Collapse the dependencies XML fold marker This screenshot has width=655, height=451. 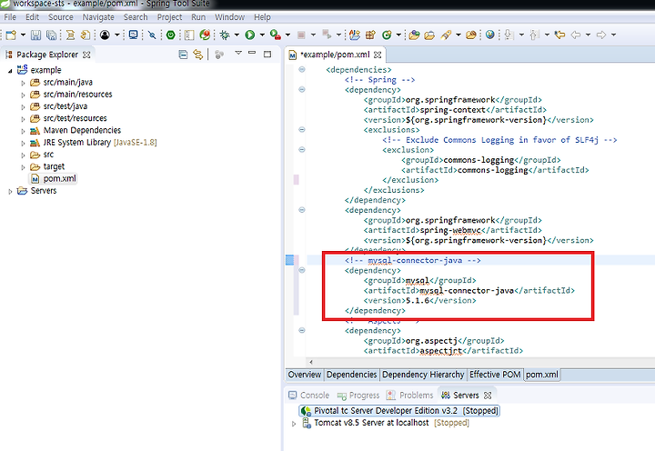tap(302, 70)
